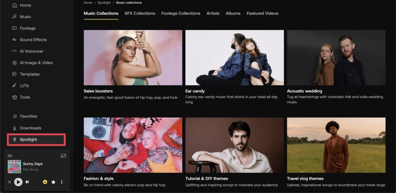
Task: Open the Fashion & style collection thumbnail
Action: (133, 145)
